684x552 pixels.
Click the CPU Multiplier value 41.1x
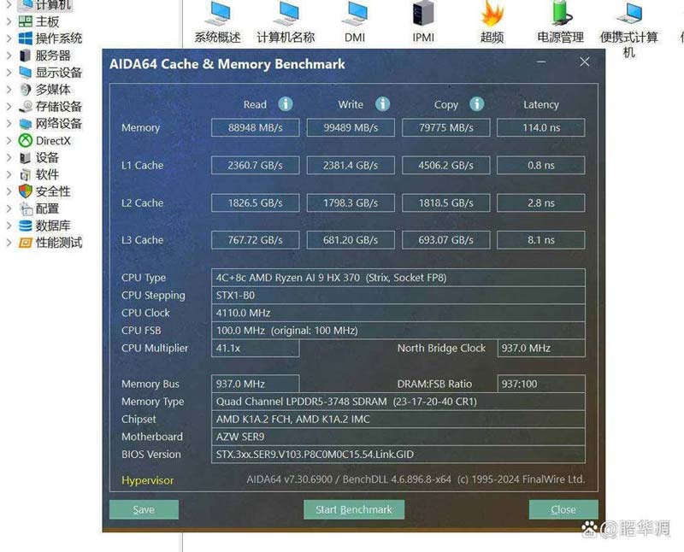pos(255,348)
